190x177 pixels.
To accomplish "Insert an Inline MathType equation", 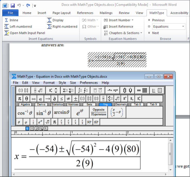I will 12,20.
